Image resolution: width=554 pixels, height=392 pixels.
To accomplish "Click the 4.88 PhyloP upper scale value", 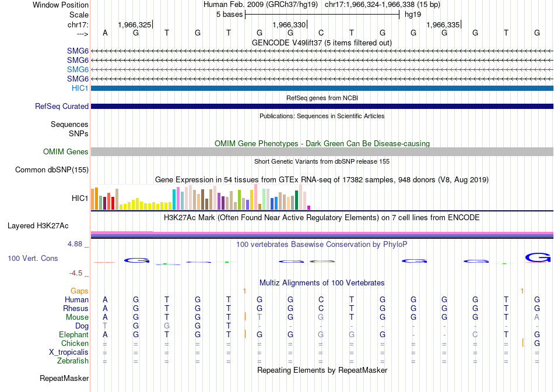I will coord(75,244).
